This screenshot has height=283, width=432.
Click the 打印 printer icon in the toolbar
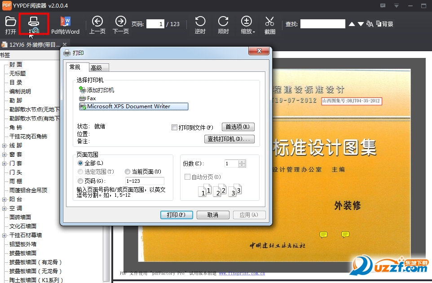34,25
